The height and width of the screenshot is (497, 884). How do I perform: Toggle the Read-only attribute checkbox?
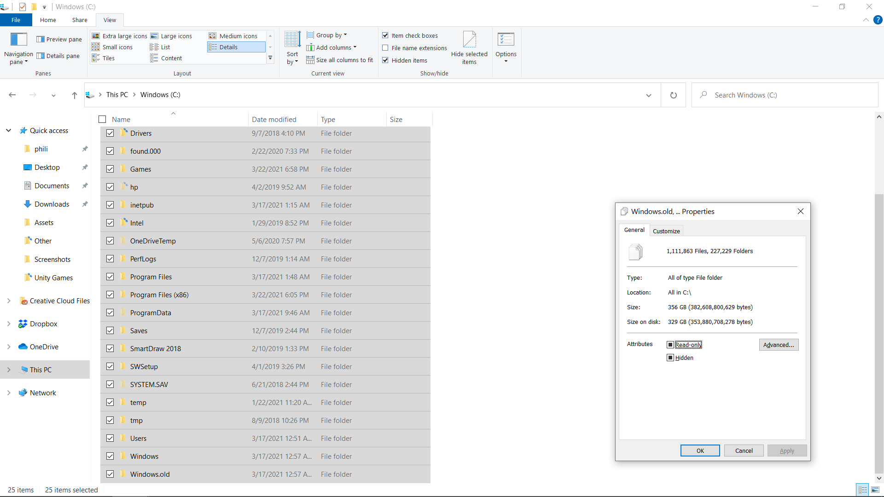pos(670,345)
